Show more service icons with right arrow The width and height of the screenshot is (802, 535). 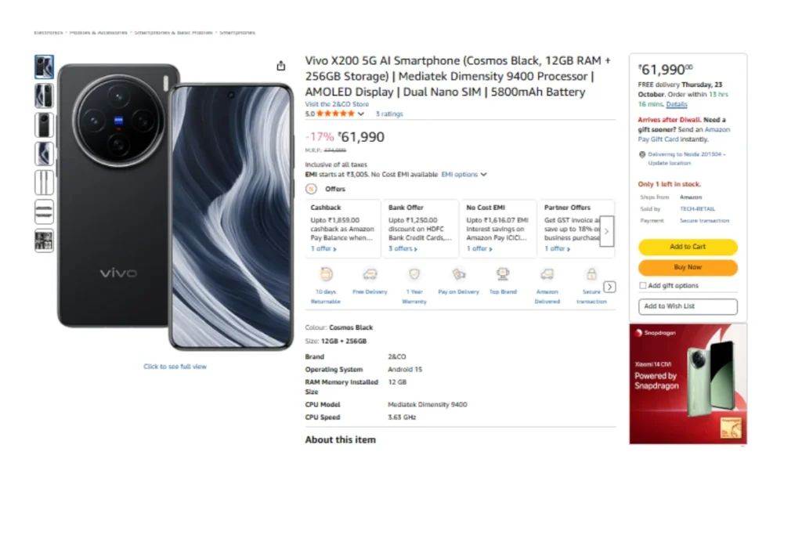610,287
